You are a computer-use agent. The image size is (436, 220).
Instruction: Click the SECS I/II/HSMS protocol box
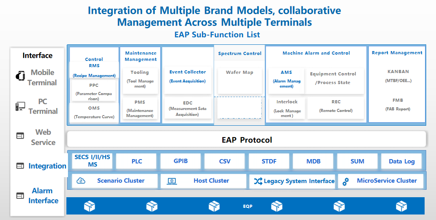92,161
